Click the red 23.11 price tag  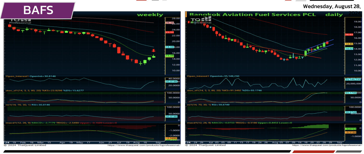(170, 32)
